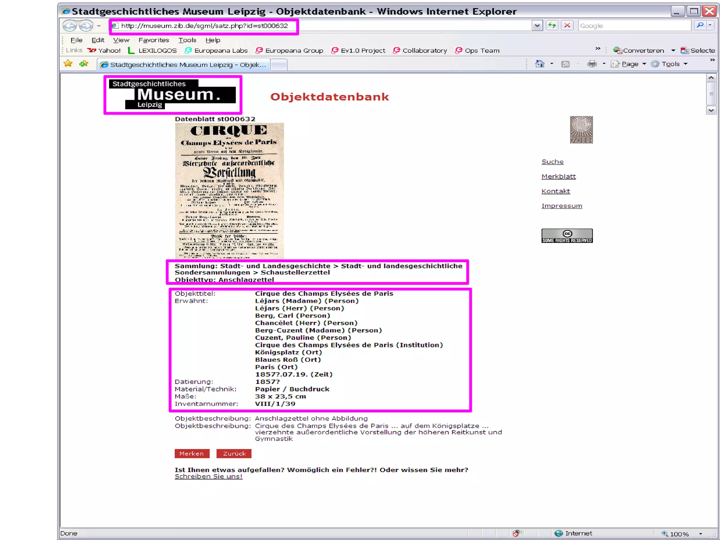720x540 pixels.
Task: Click the Schreiben Sie uns! link
Action: pyautogui.click(x=208, y=476)
